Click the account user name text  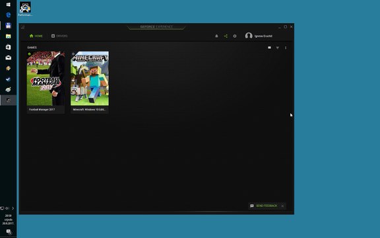[x=263, y=36]
